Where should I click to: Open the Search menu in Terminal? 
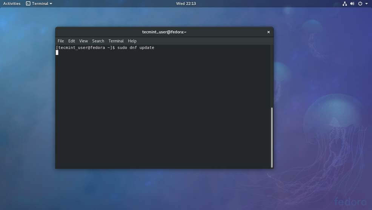pos(98,41)
